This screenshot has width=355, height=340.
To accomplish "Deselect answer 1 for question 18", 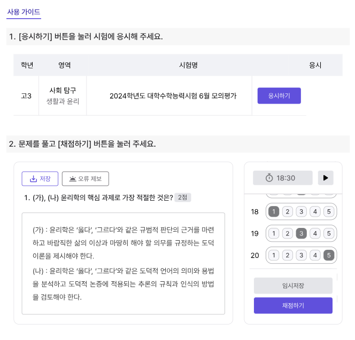I will point(274,211).
